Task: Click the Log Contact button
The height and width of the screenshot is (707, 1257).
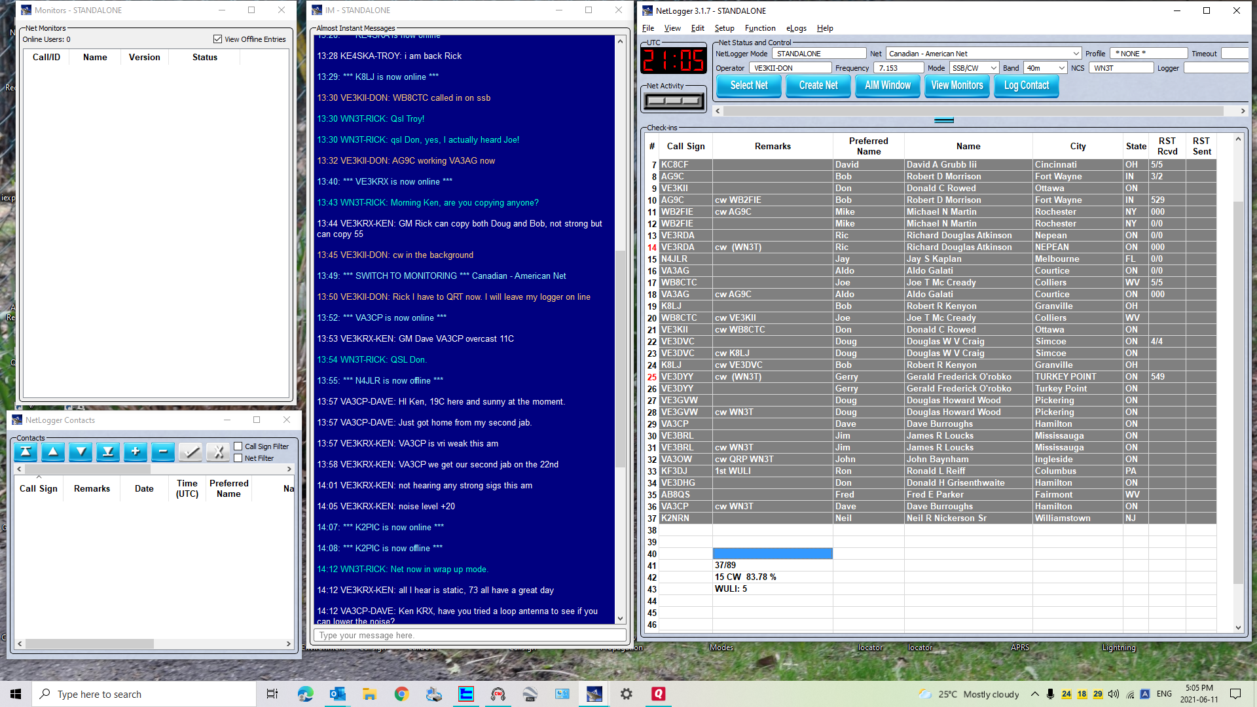Action: 1026,86
